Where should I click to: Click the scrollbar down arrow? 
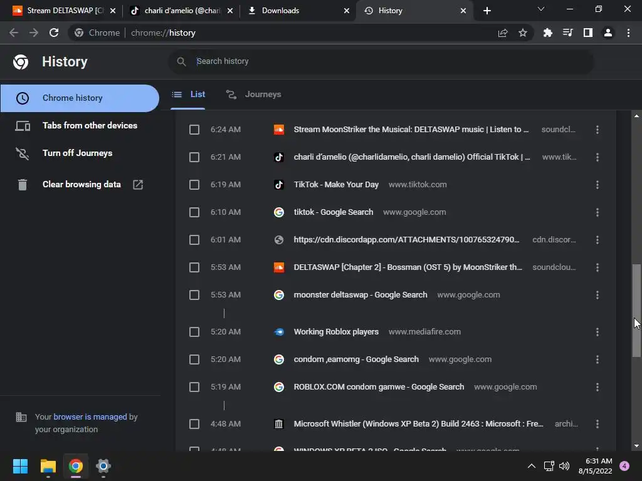[636, 446]
